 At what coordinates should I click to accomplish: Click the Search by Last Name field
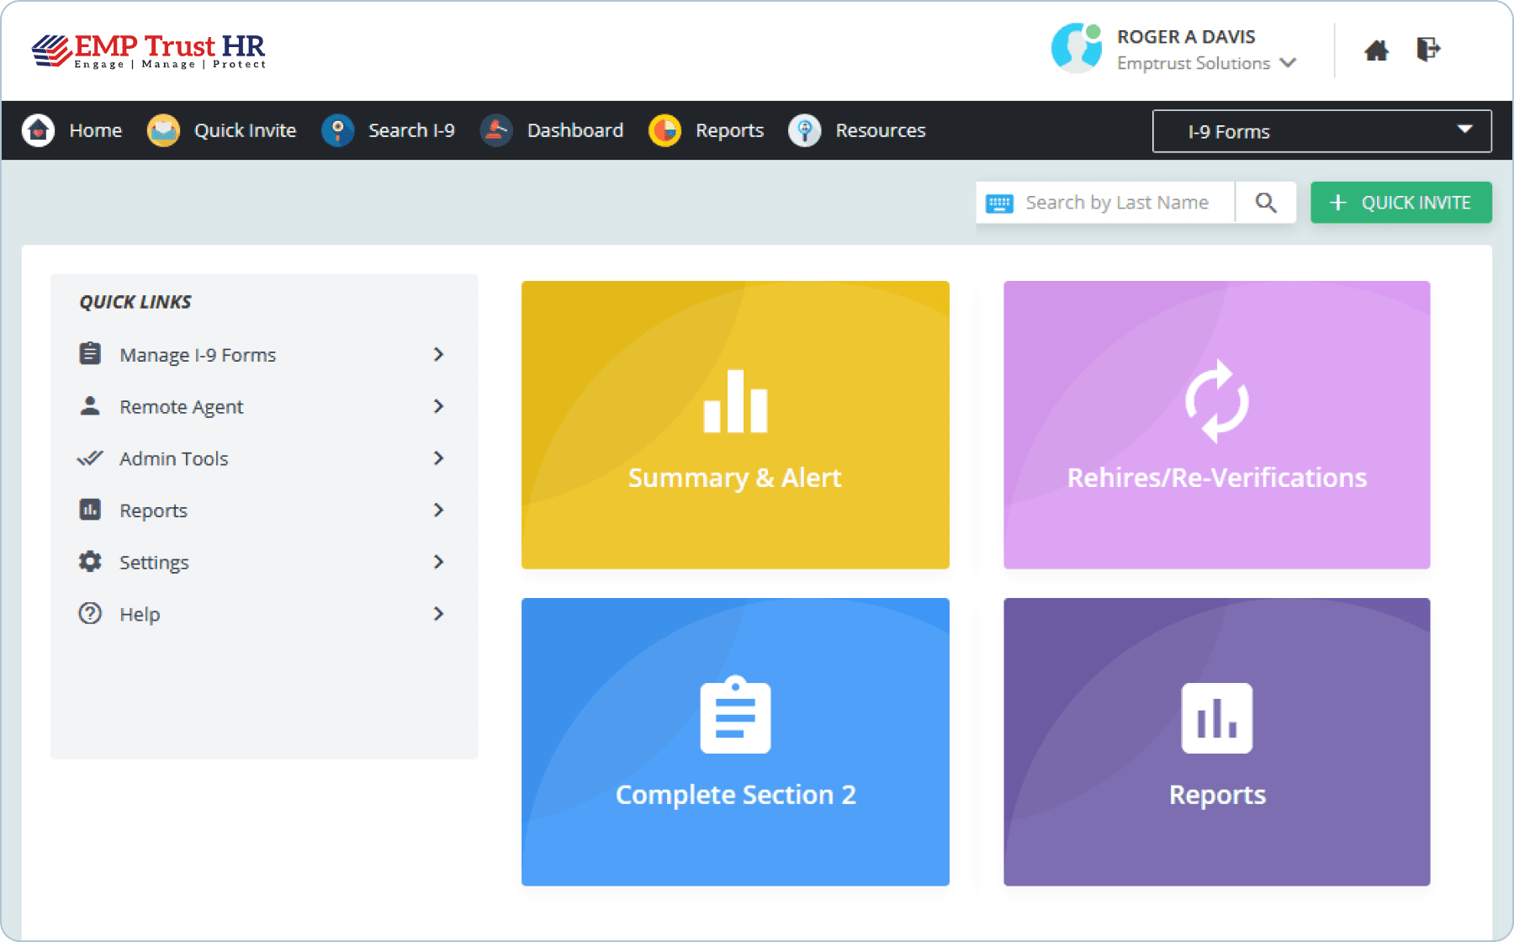1117,203
